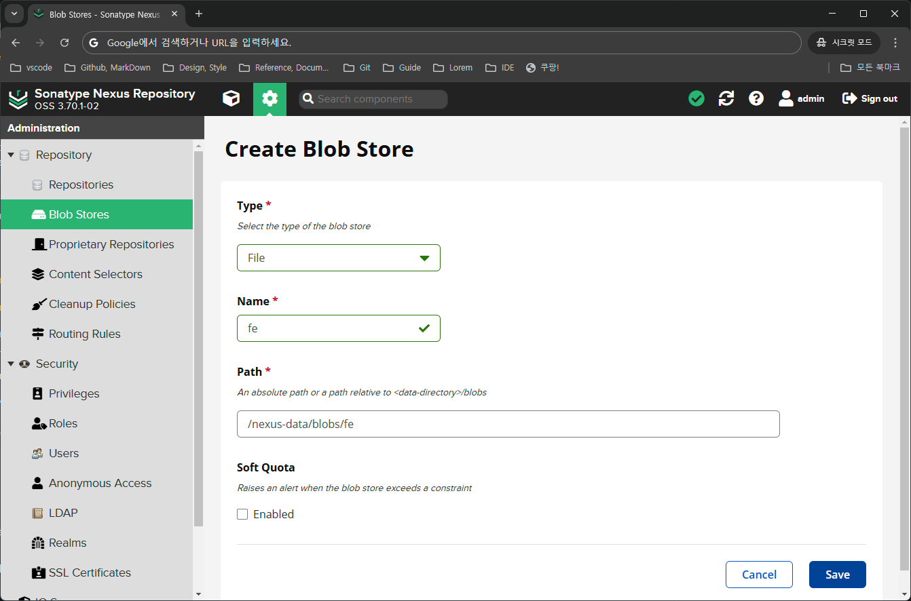
Task: Open the IDE bookmark folder
Action: click(x=500, y=67)
